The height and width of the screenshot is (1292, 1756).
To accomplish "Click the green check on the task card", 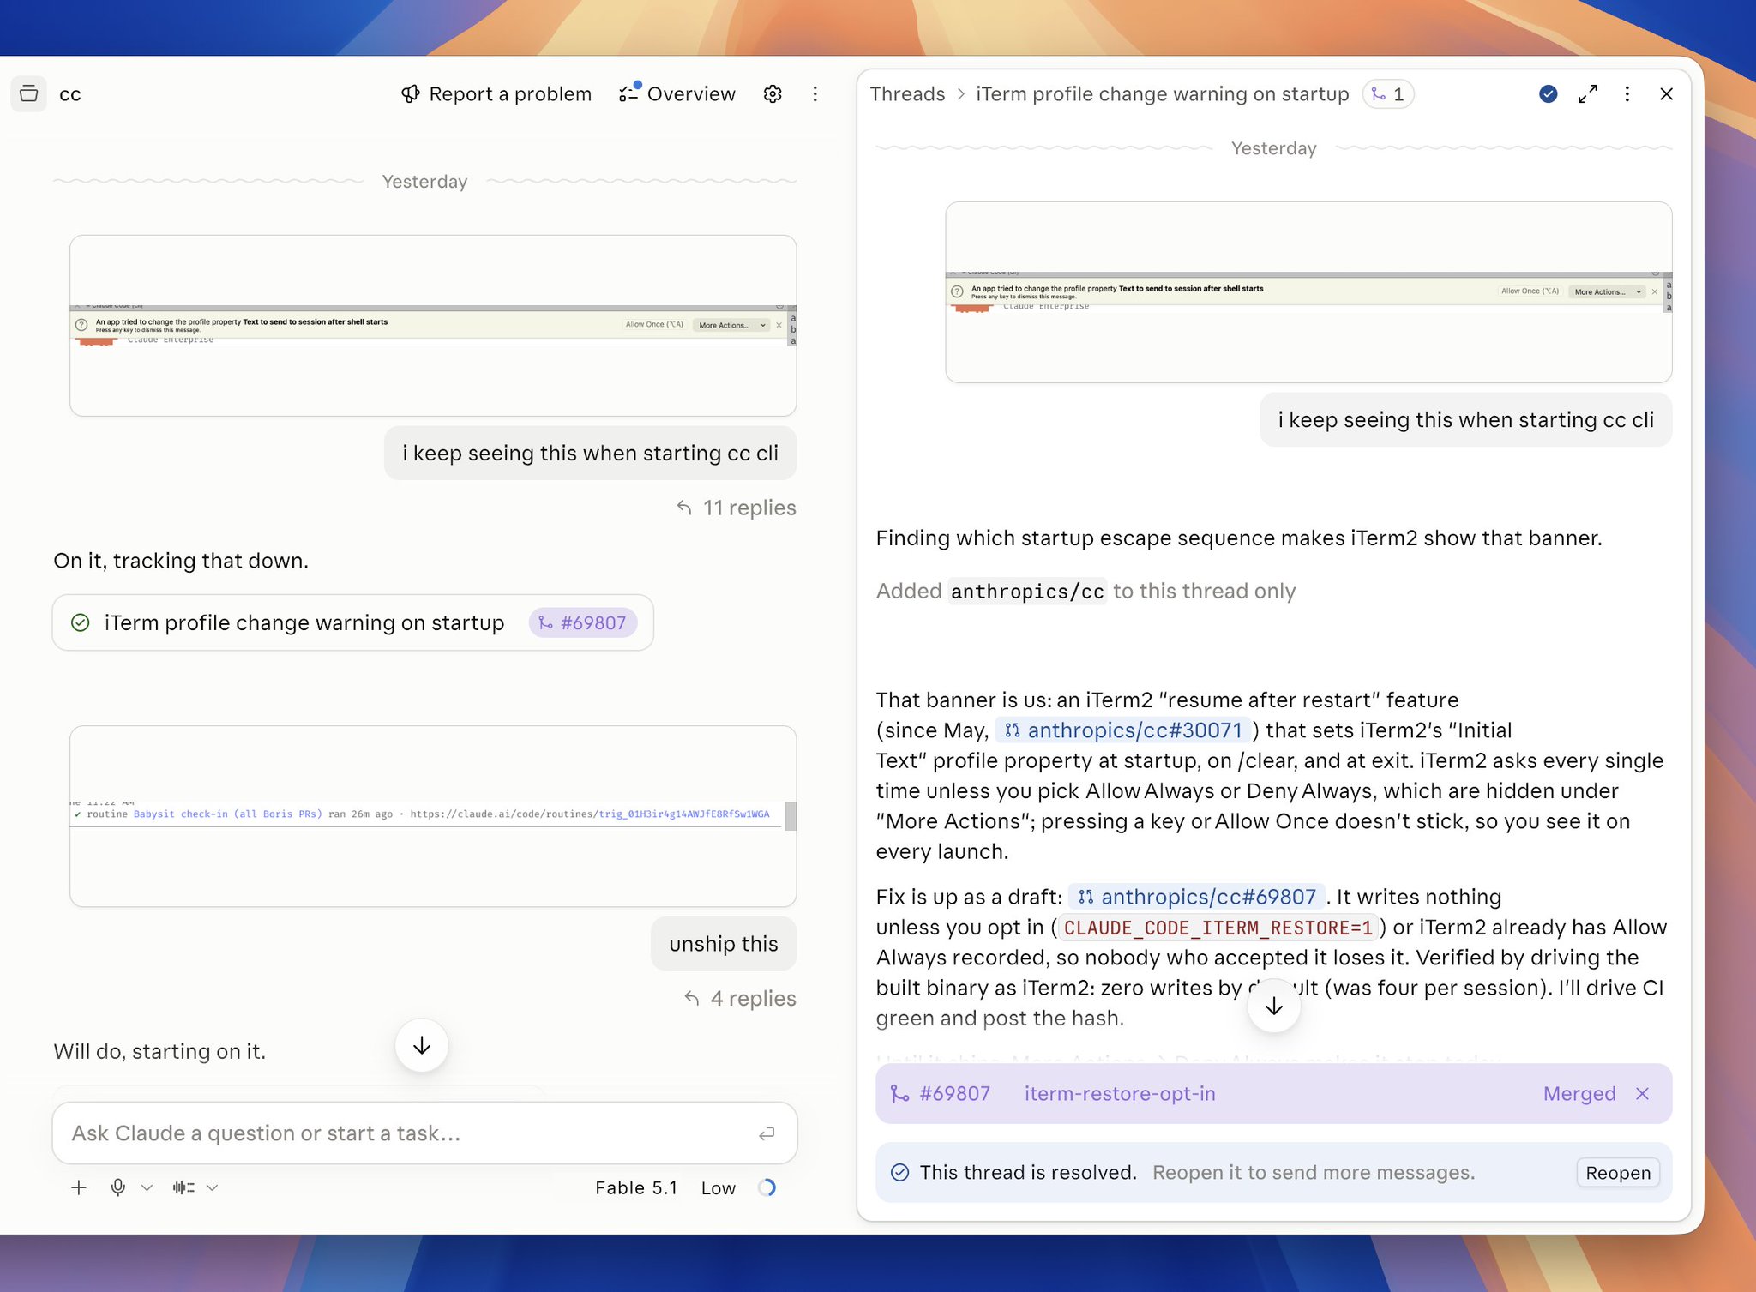I will (x=81, y=622).
